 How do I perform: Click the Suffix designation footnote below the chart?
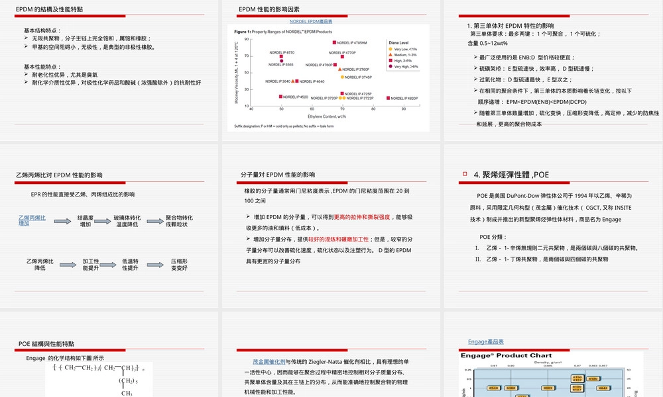coord(284,126)
